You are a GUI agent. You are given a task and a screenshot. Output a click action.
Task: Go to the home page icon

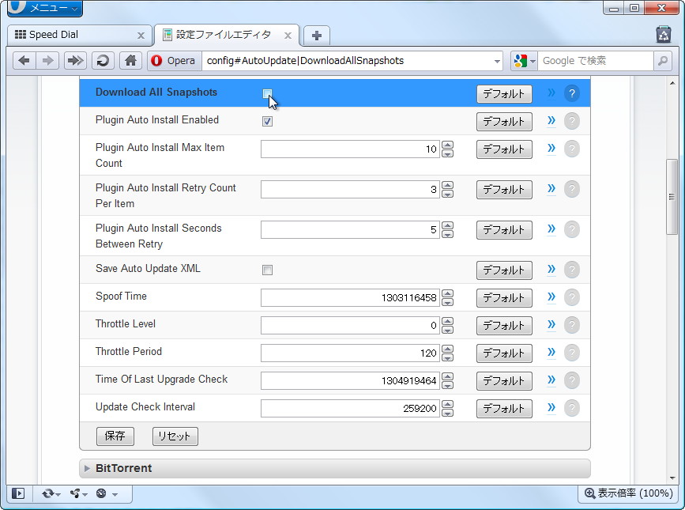130,60
